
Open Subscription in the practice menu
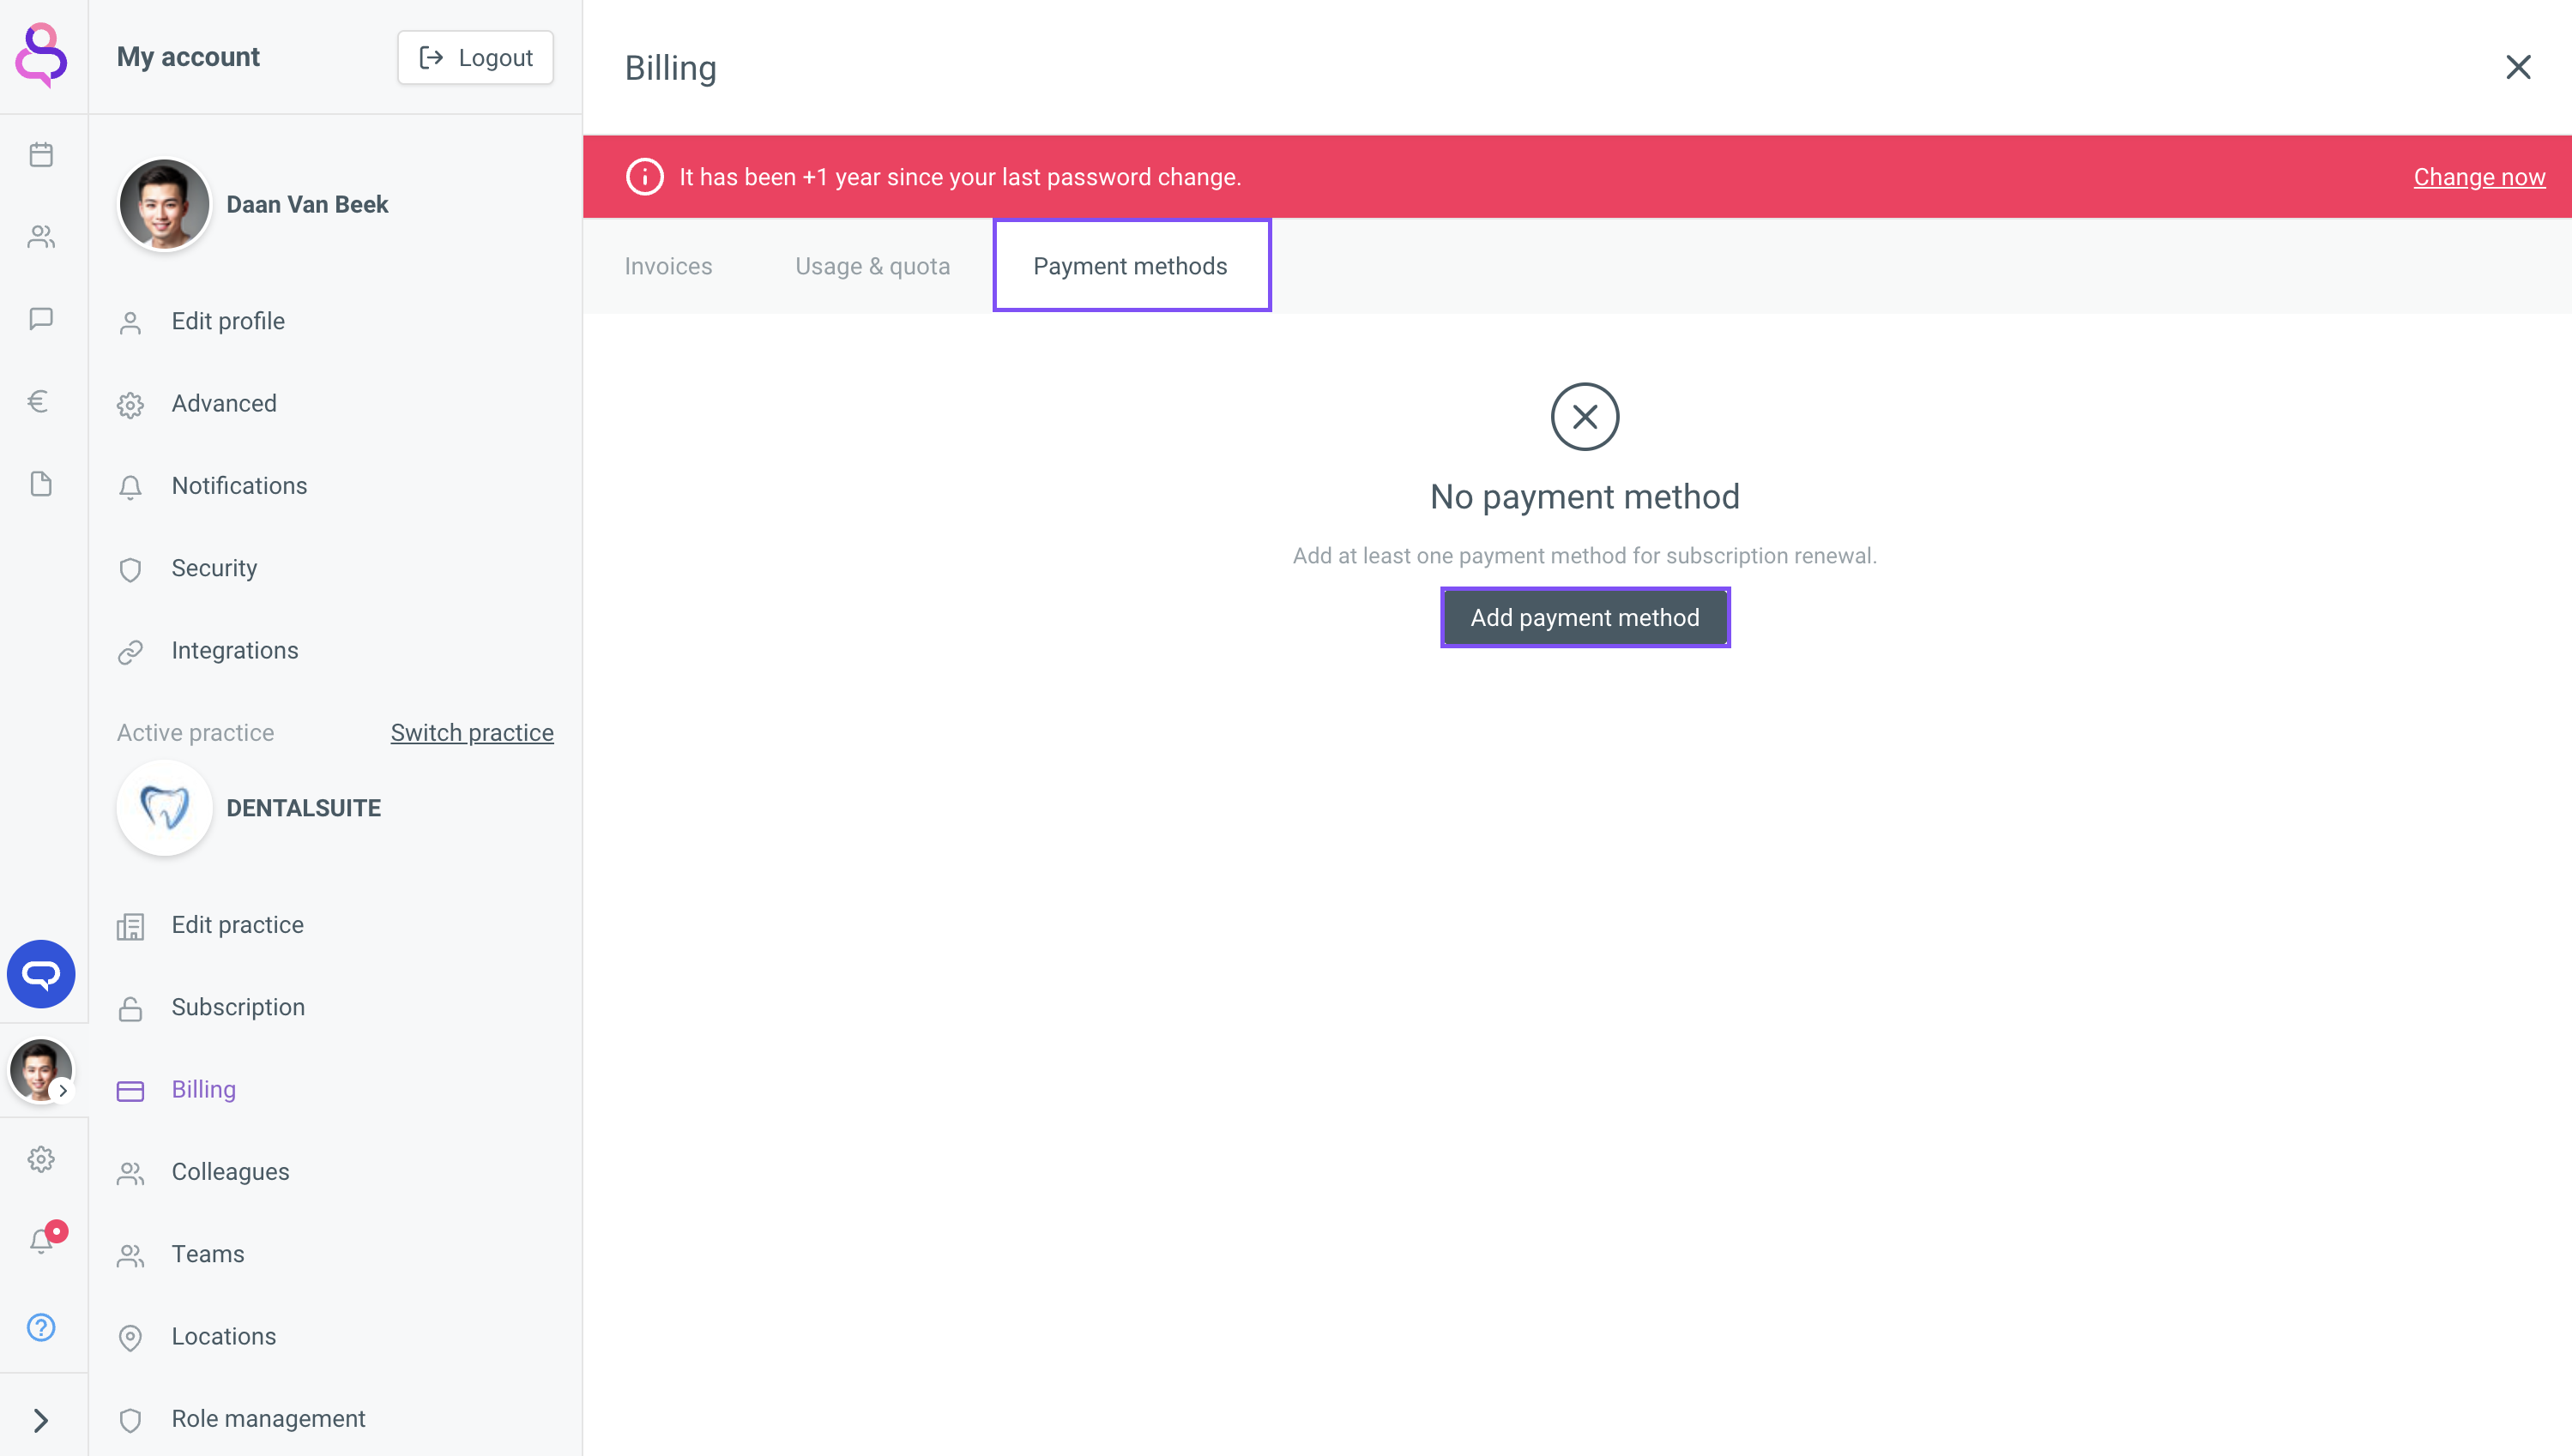[x=238, y=1007]
